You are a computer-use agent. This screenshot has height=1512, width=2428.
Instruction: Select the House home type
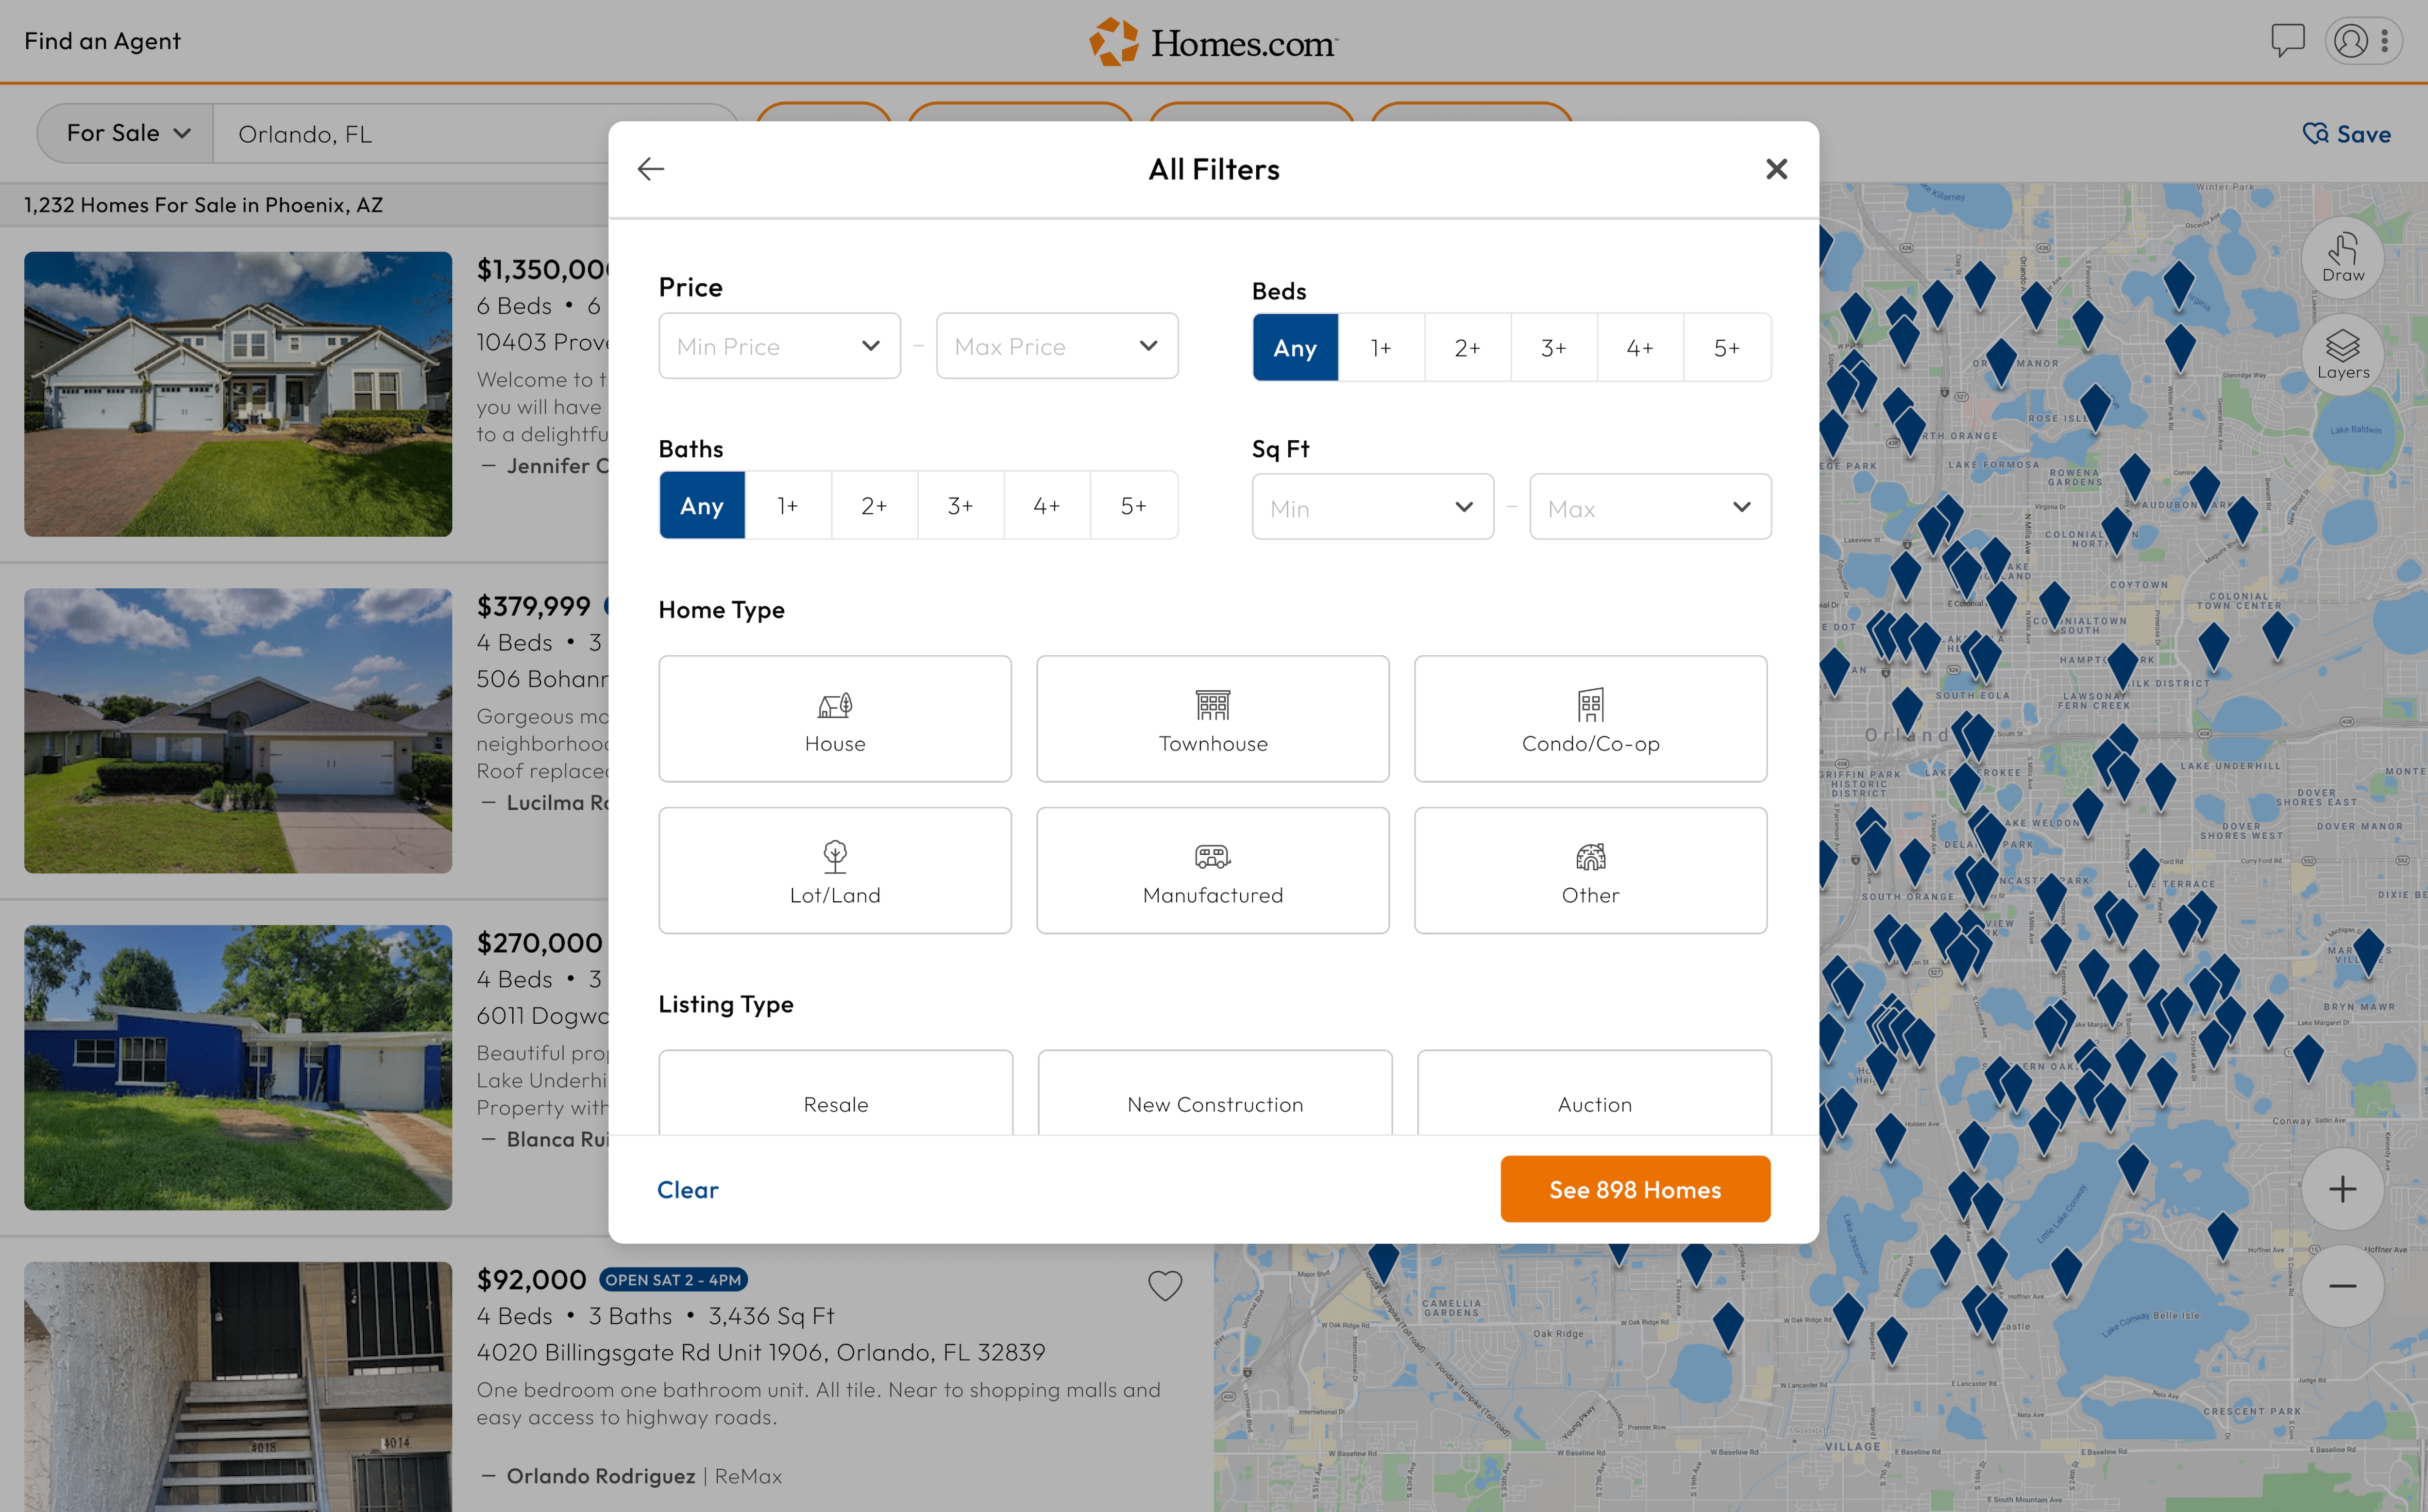point(834,719)
